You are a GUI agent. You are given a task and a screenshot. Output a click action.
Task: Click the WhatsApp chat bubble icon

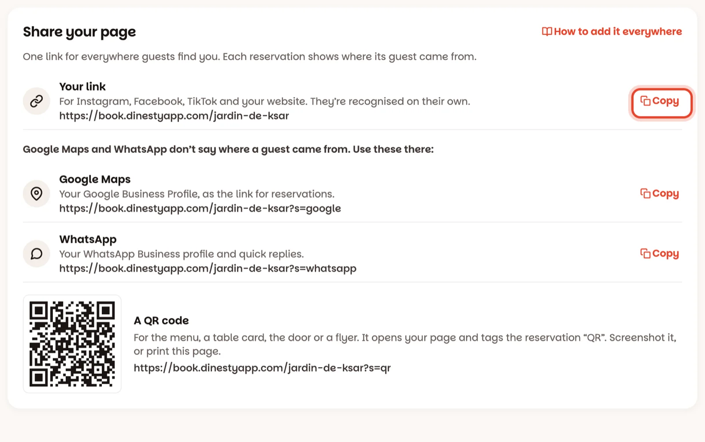[x=37, y=253]
